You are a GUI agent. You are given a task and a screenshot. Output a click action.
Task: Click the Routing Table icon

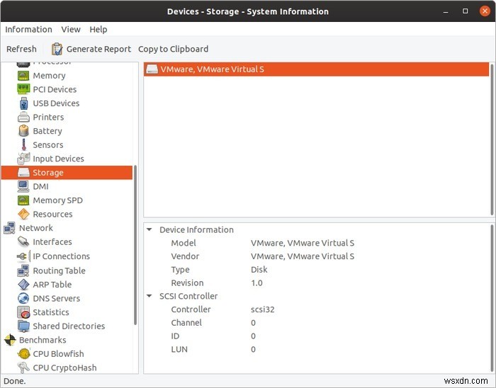(23, 270)
